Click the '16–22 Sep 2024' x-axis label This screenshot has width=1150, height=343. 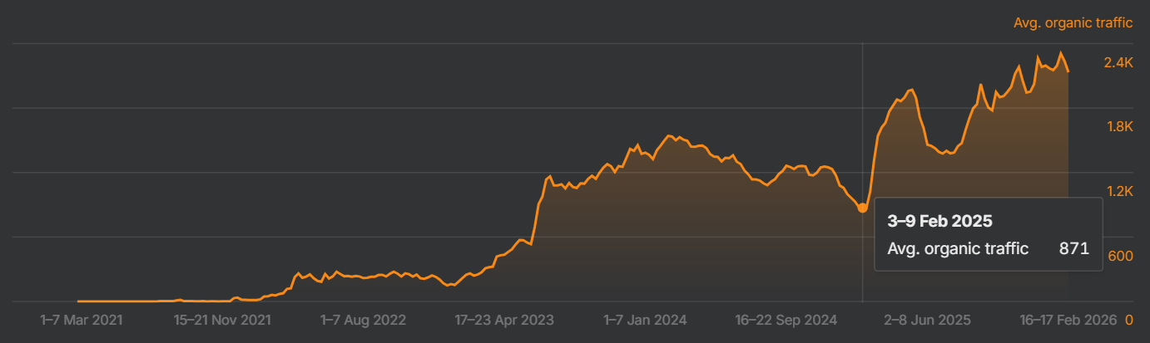[786, 319]
